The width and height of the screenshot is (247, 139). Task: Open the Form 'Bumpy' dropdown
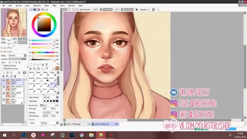coord(50,123)
